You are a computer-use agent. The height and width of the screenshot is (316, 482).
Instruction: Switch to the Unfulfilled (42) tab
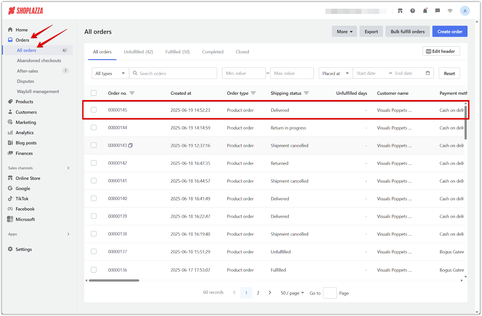coord(138,52)
